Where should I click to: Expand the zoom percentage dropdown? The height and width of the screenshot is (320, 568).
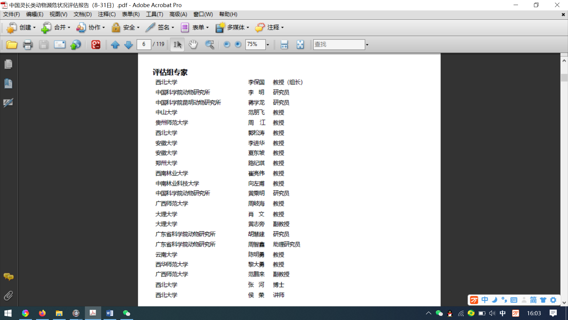click(x=268, y=45)
